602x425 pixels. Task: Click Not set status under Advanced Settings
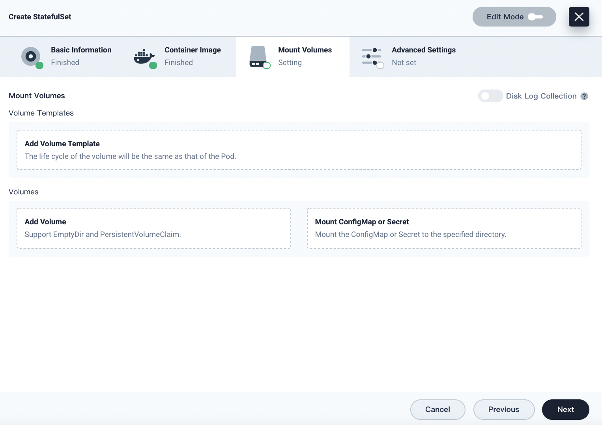[x=404, y=63]
